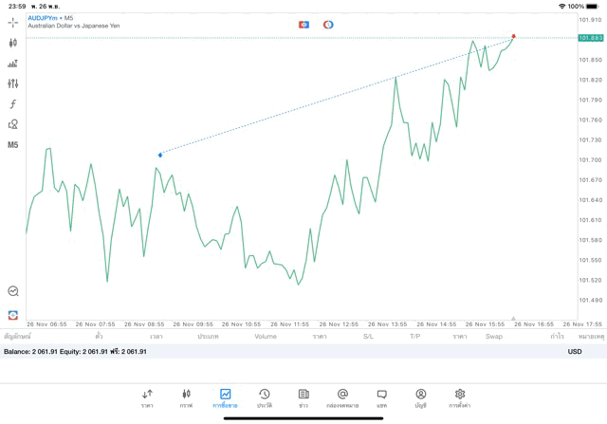The image size is (607, 424).
Task: Open the M5 timeframe selector
Action: 13,145
